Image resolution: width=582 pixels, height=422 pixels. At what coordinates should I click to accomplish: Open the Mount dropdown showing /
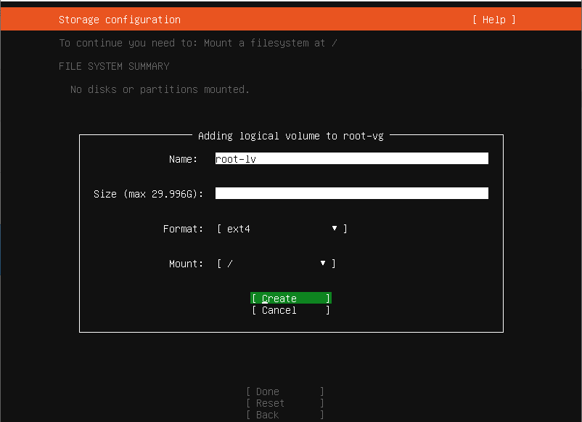[276, 264]
